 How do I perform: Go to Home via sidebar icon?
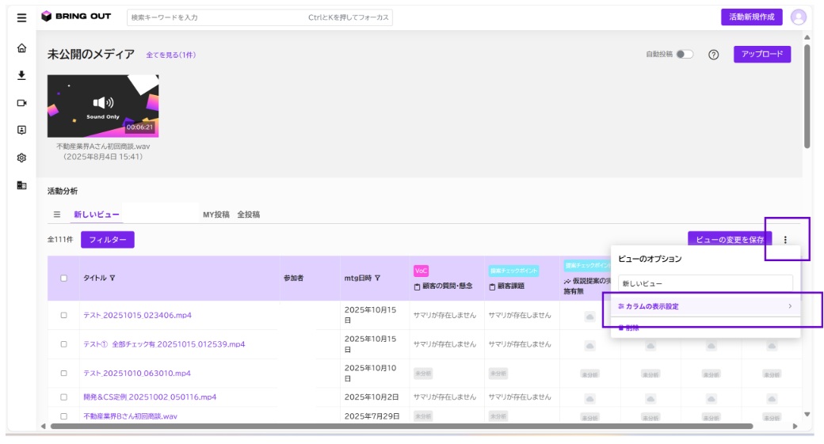click(x=21, y=48)
